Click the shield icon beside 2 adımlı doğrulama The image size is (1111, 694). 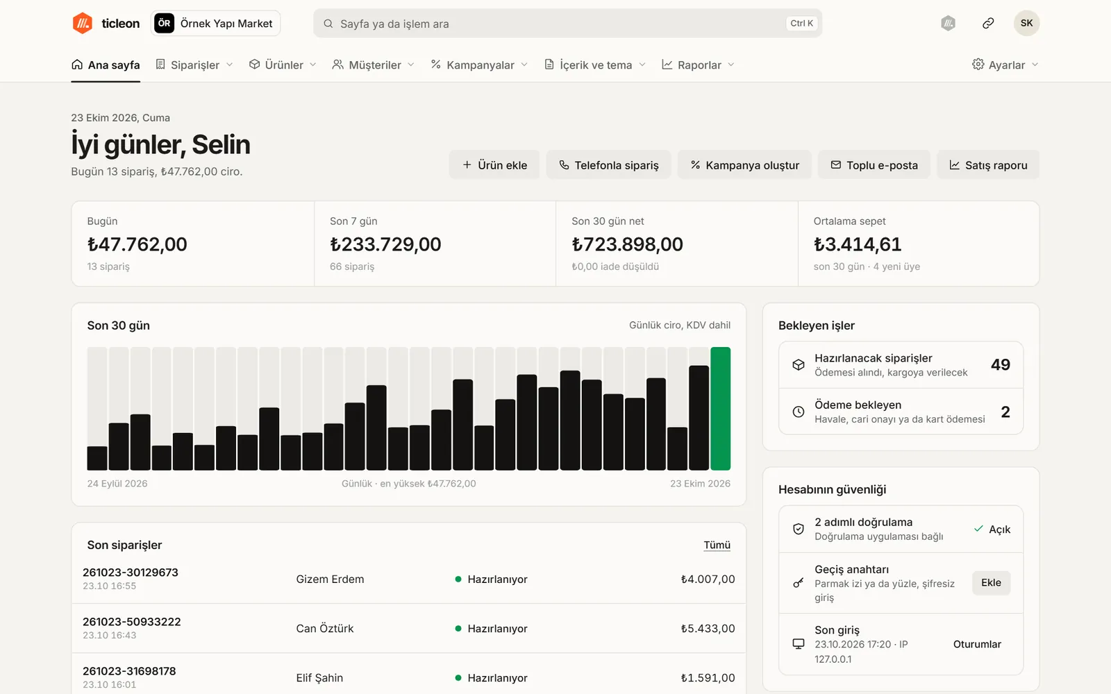click(x=799, y=529)
